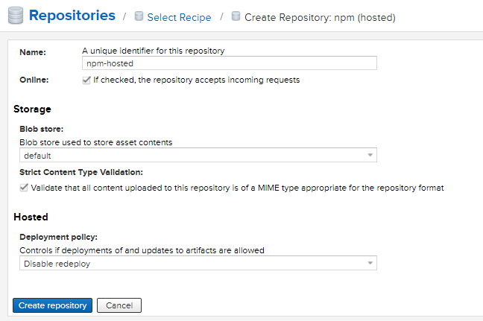Click the 'Name:' field label

tap(33, 52)
